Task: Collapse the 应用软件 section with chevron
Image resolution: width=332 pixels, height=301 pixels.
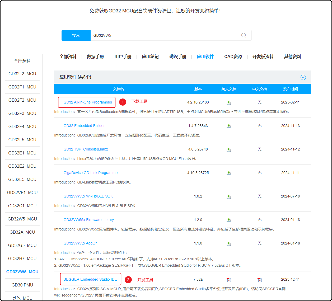Action: 303,77
